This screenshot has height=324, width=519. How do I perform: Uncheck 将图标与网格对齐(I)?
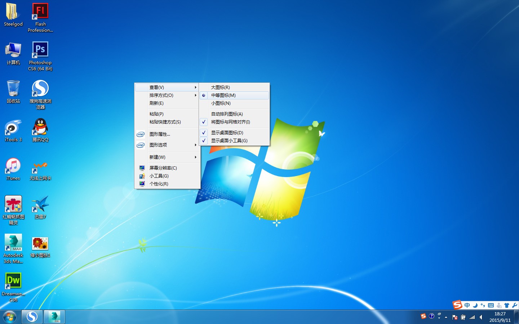pyautogui.click(x=234, y=122)
